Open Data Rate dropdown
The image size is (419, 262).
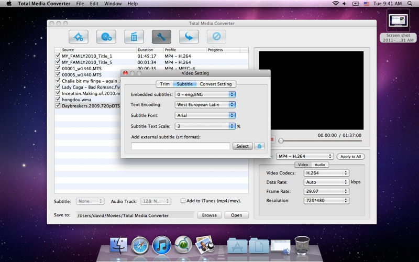point(326,182)
